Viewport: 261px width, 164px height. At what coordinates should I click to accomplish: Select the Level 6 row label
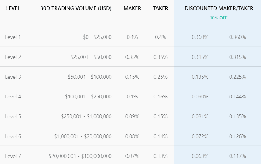click(x=13, y=136)
